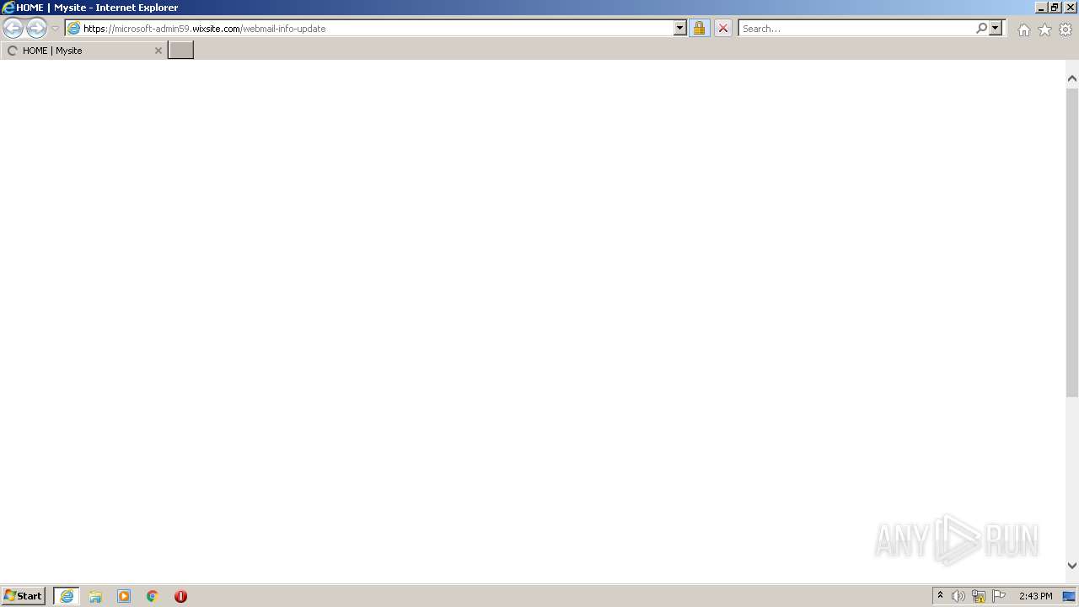1079x607 pixels.
Task: Minimize the Internet Explorer window
Action: tap(1042, 7)
